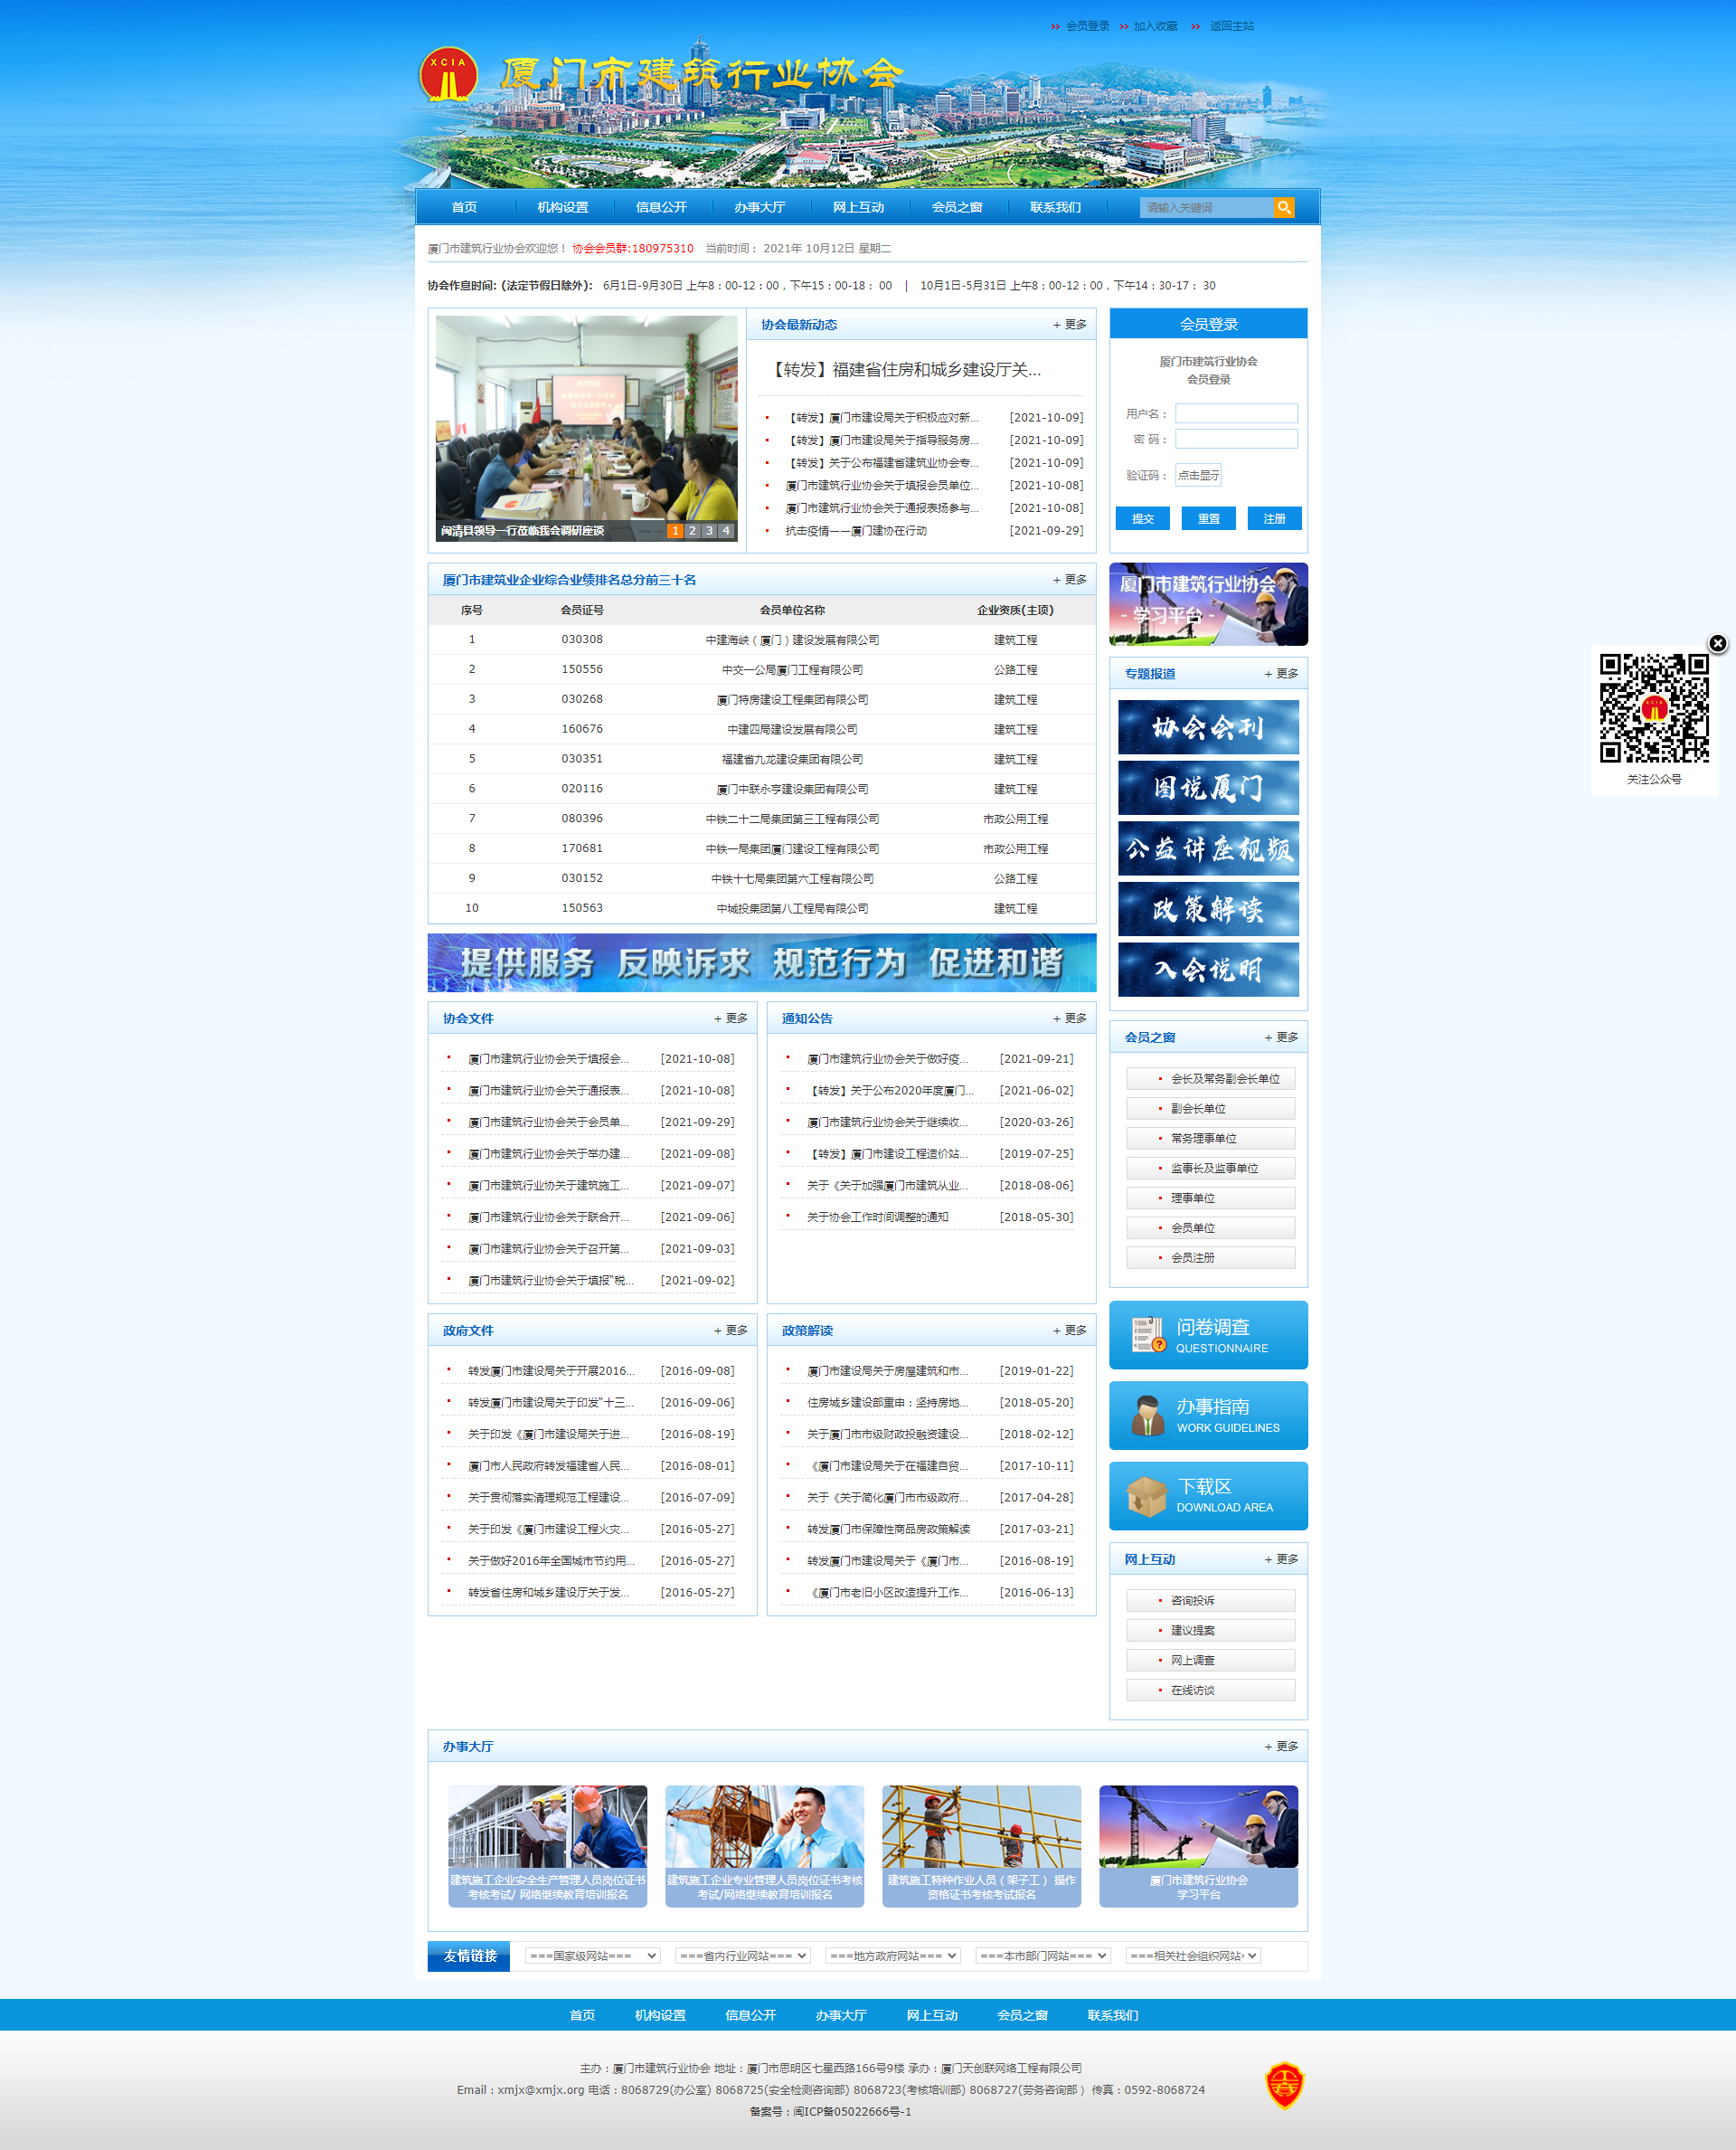Screen dimensions: 1736x2150
Task: Switch slideshow to slide 2
Action: click(x=692, y=530)
